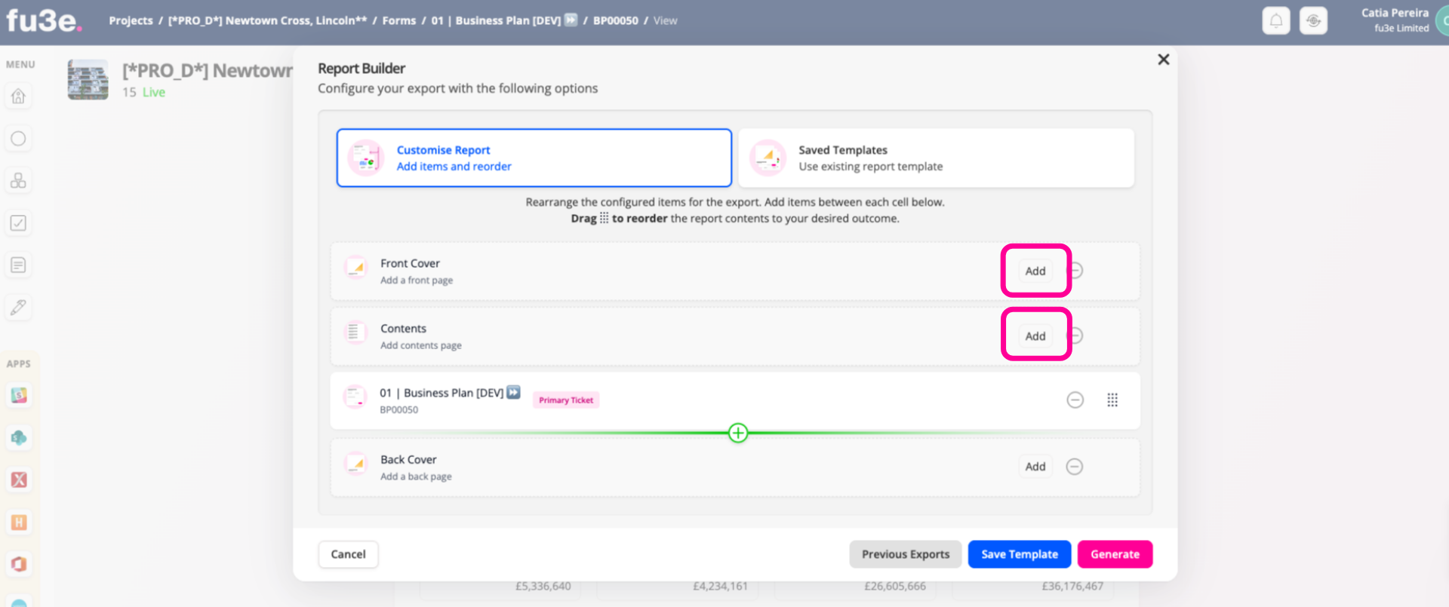Click the pink Generate button
1449x607 pixels.
pos(1115,554)
